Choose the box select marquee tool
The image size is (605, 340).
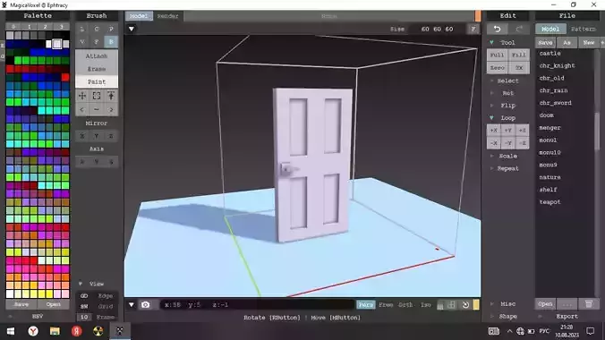coord(97,96)
